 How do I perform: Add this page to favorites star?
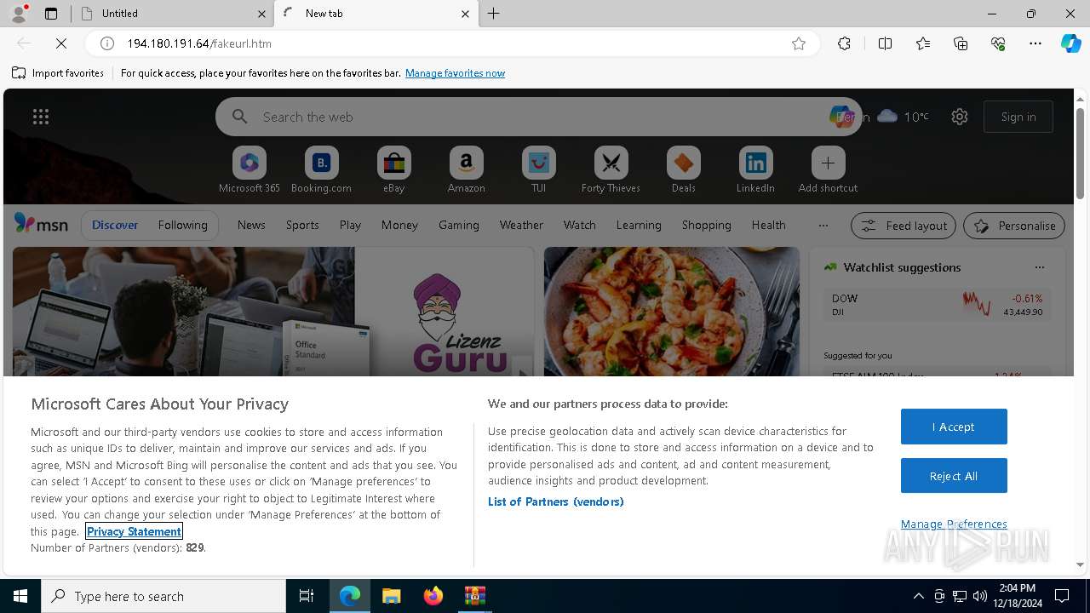pyautogui.click(x=798, y=43)
